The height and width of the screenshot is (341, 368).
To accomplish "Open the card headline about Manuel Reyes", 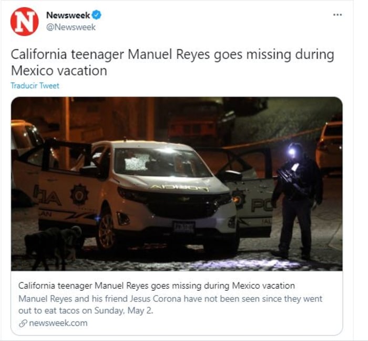I will point(157,286).
